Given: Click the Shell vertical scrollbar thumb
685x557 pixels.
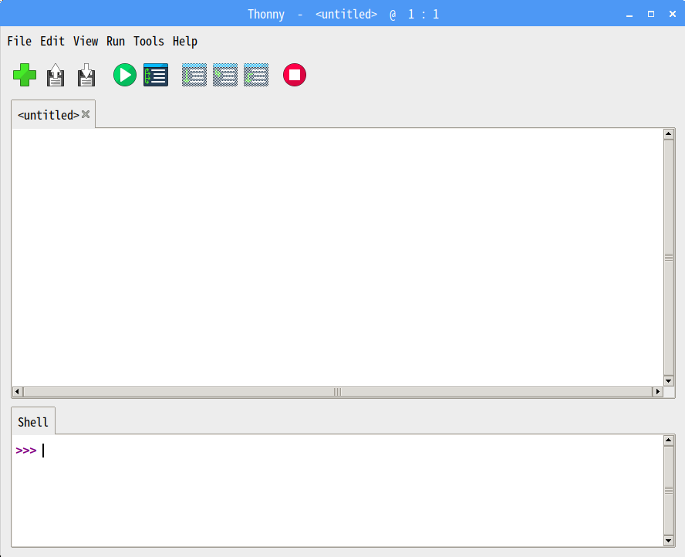Looking at the screenshot, I should click(x=668, y=490).
